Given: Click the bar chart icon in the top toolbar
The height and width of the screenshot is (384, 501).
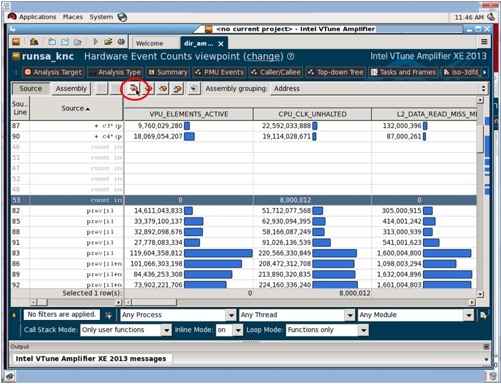Looking at the screenshot, I should (x=34, y=42).
